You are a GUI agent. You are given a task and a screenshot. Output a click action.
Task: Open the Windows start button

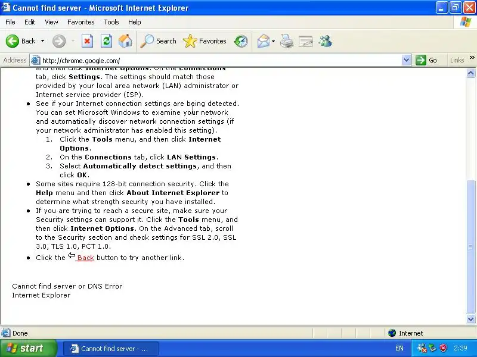pos(29,348)
